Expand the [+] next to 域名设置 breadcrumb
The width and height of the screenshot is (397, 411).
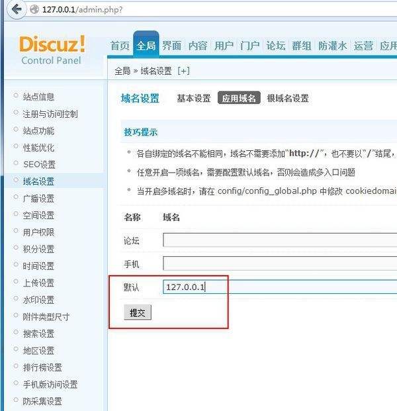(x=183, y=71)
